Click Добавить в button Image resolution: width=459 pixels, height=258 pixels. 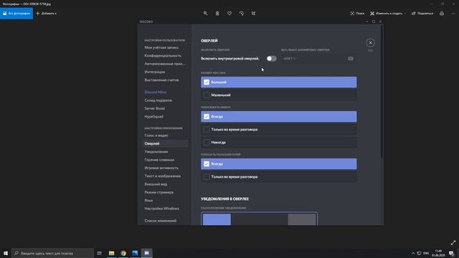click(x=46, y=14)
